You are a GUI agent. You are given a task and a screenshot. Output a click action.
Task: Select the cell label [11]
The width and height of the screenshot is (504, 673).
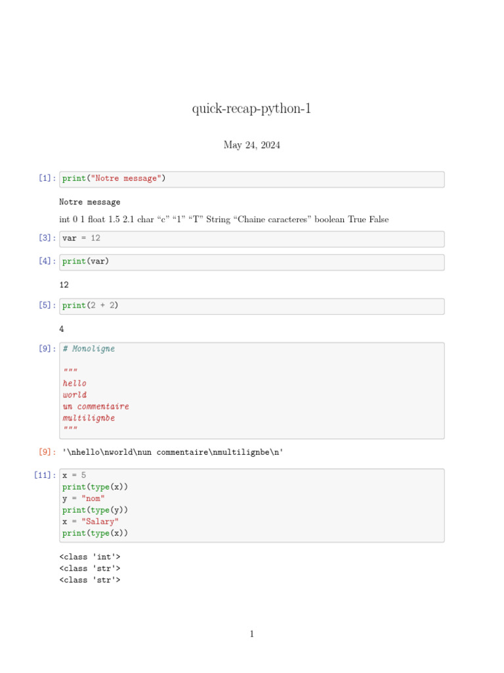(x=44, y=475)
